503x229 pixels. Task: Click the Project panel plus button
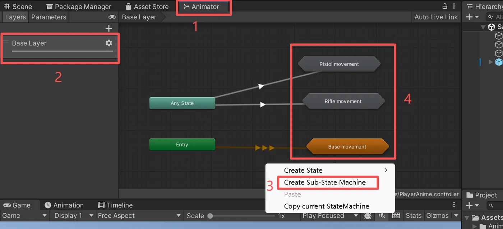[472, 206]
